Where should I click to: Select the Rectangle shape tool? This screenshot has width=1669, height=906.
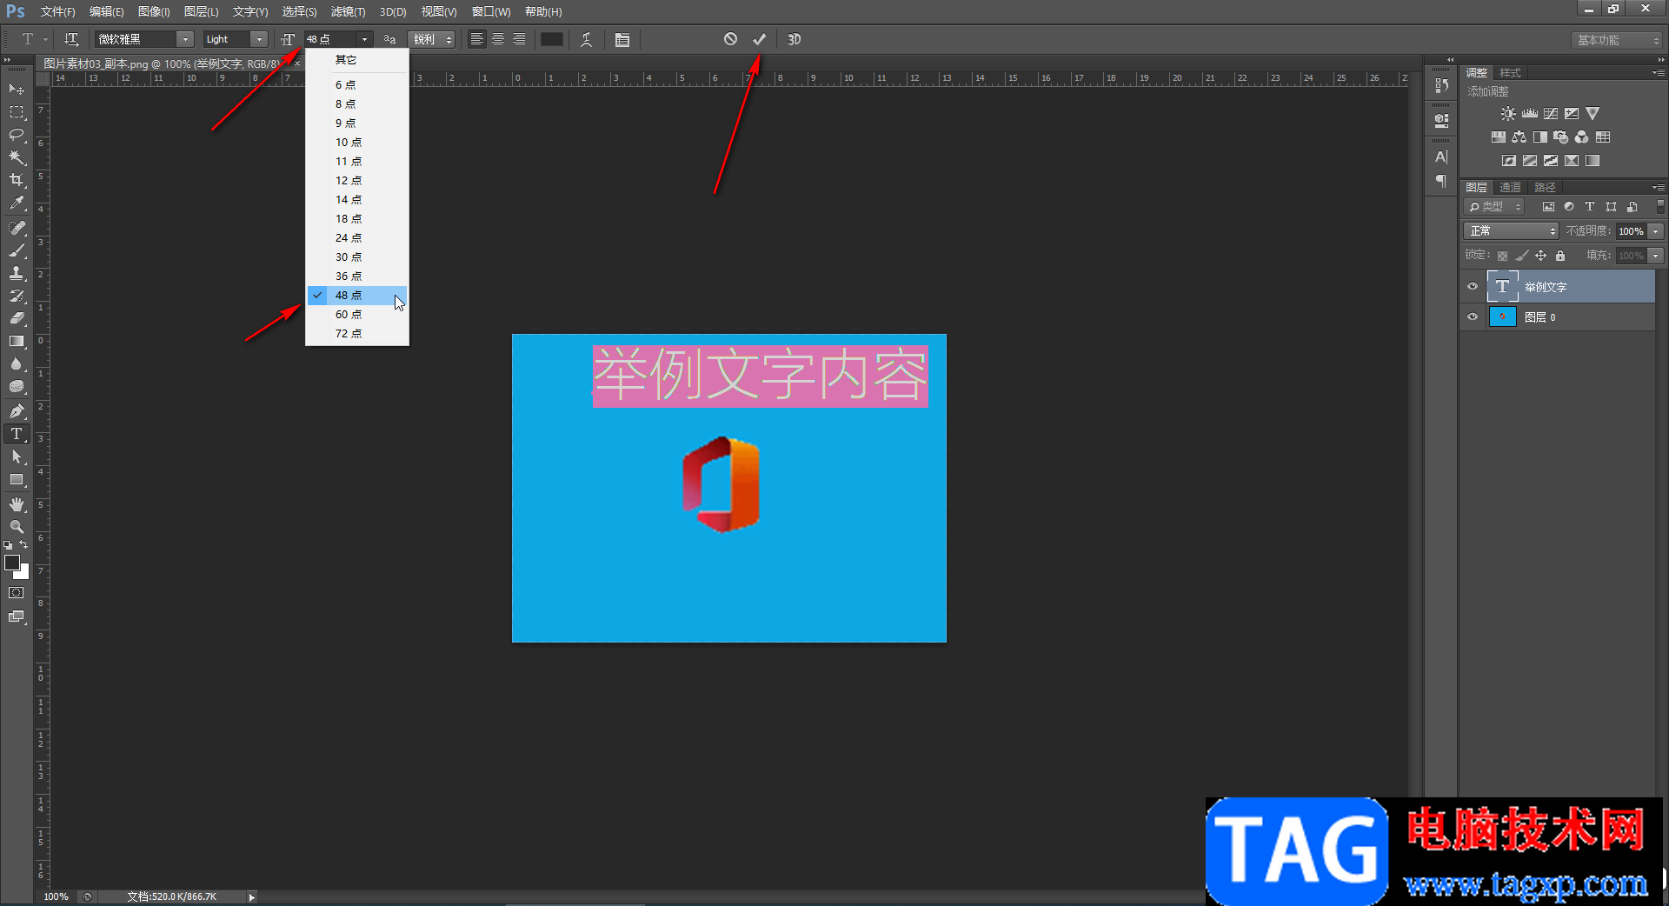[17, 479]
